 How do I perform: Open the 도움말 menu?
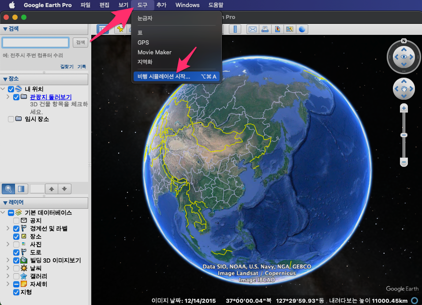[216, 5]
